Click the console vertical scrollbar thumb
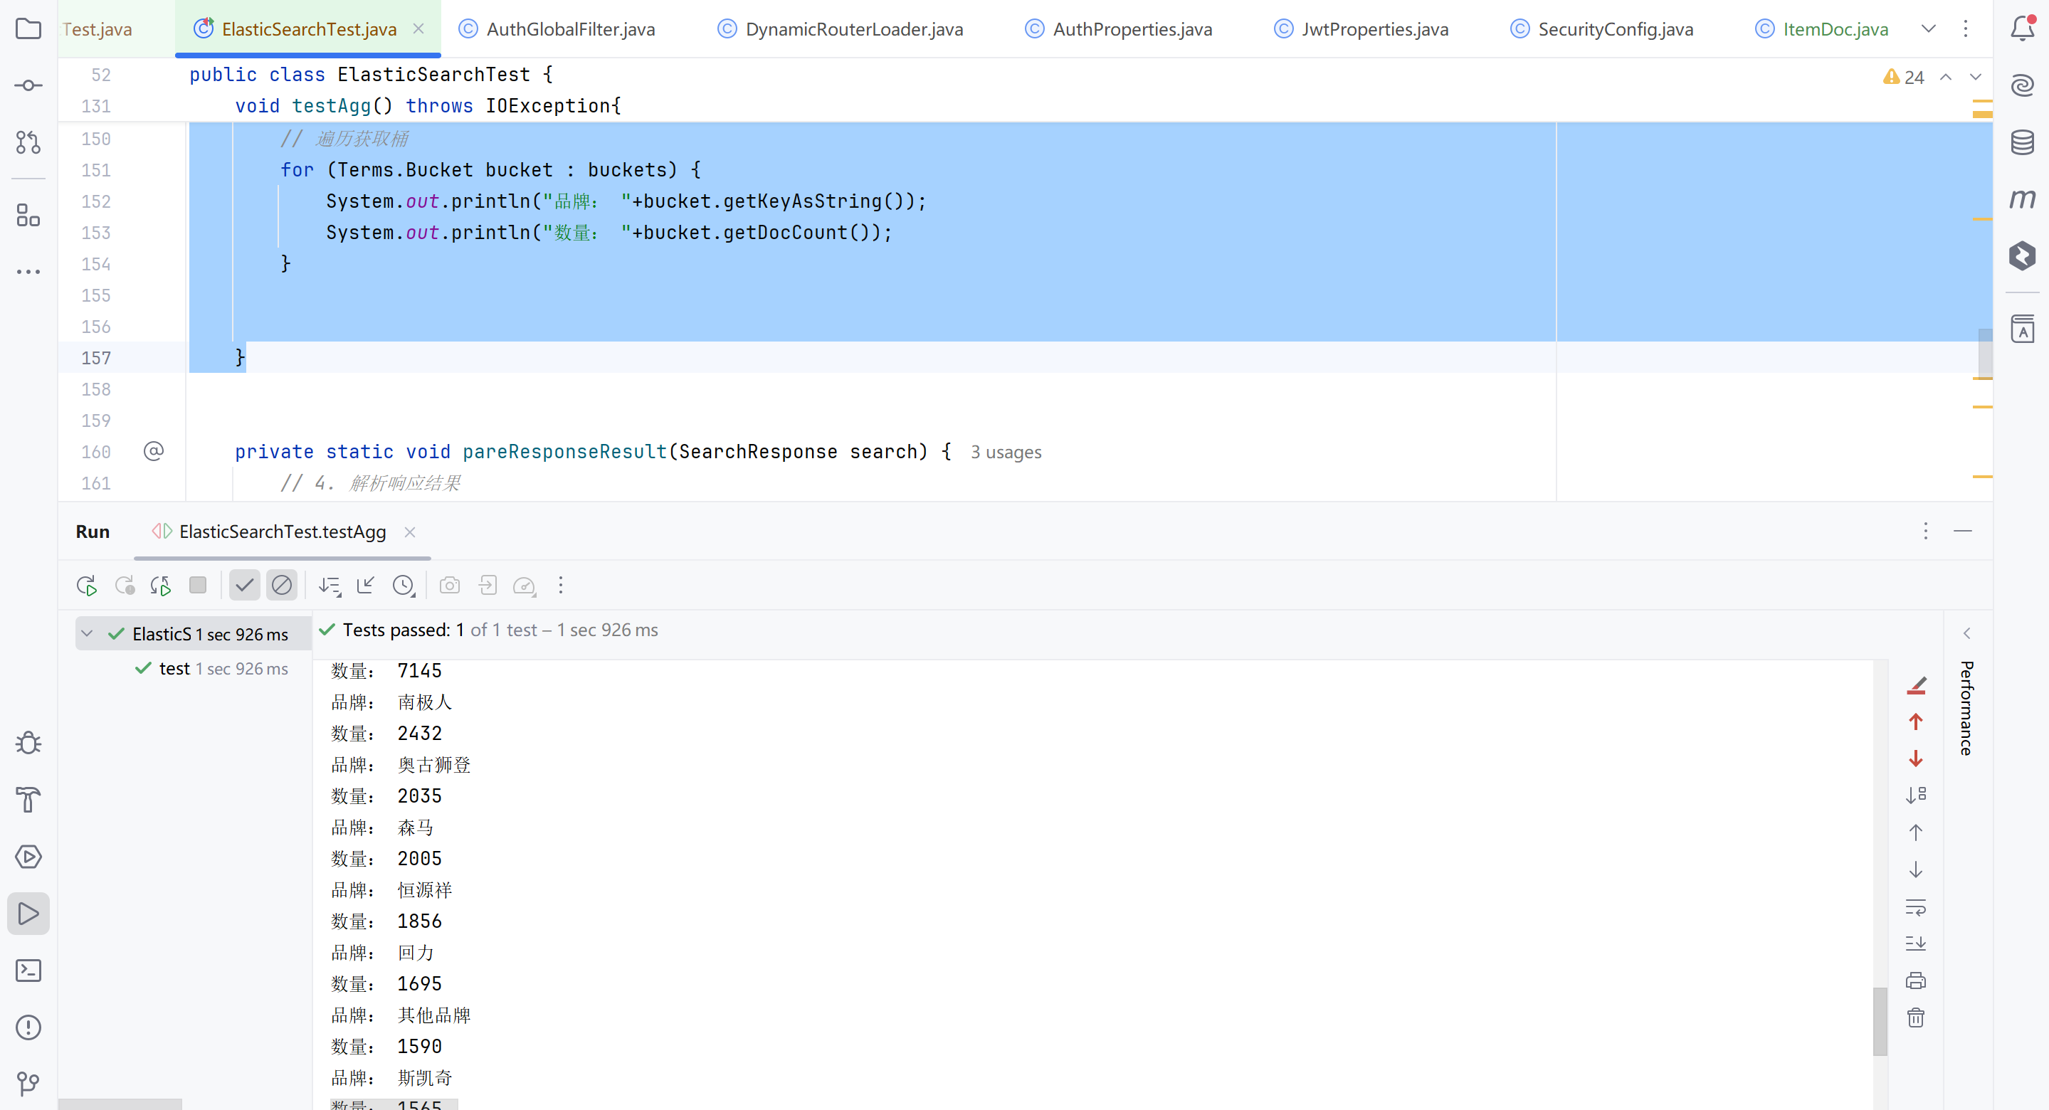 coord(1880,1021)
